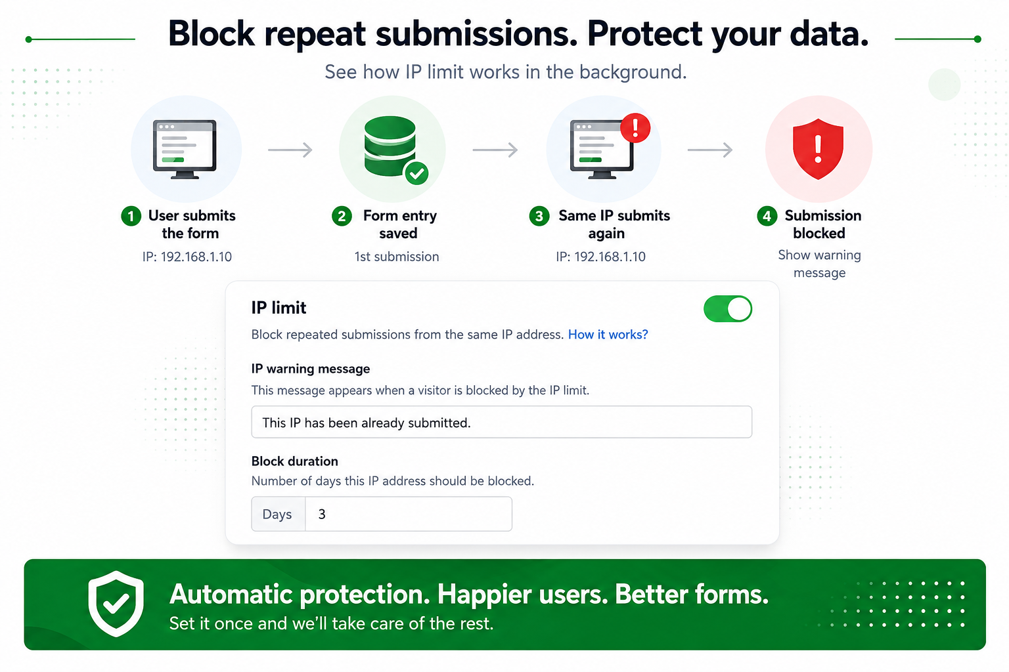Click the Automatic protection banner headline
The height and width of the screenshot is (672, 1009).
point(469,595)
